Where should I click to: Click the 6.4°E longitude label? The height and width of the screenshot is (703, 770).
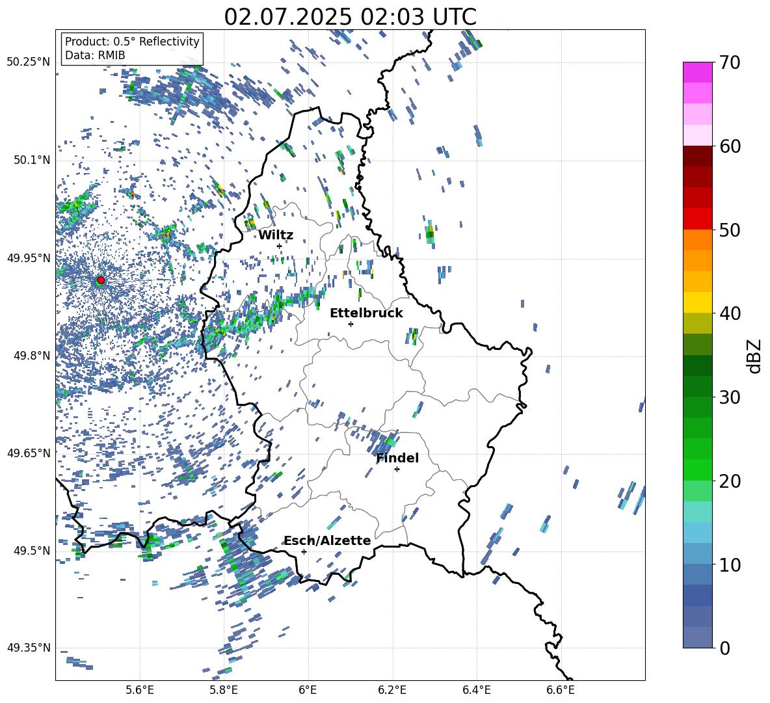(x=476, y=690)
